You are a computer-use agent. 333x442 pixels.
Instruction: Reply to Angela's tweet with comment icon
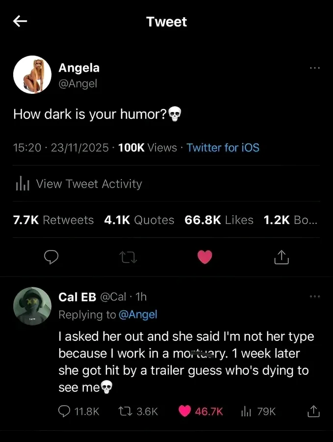pos(51,256)
